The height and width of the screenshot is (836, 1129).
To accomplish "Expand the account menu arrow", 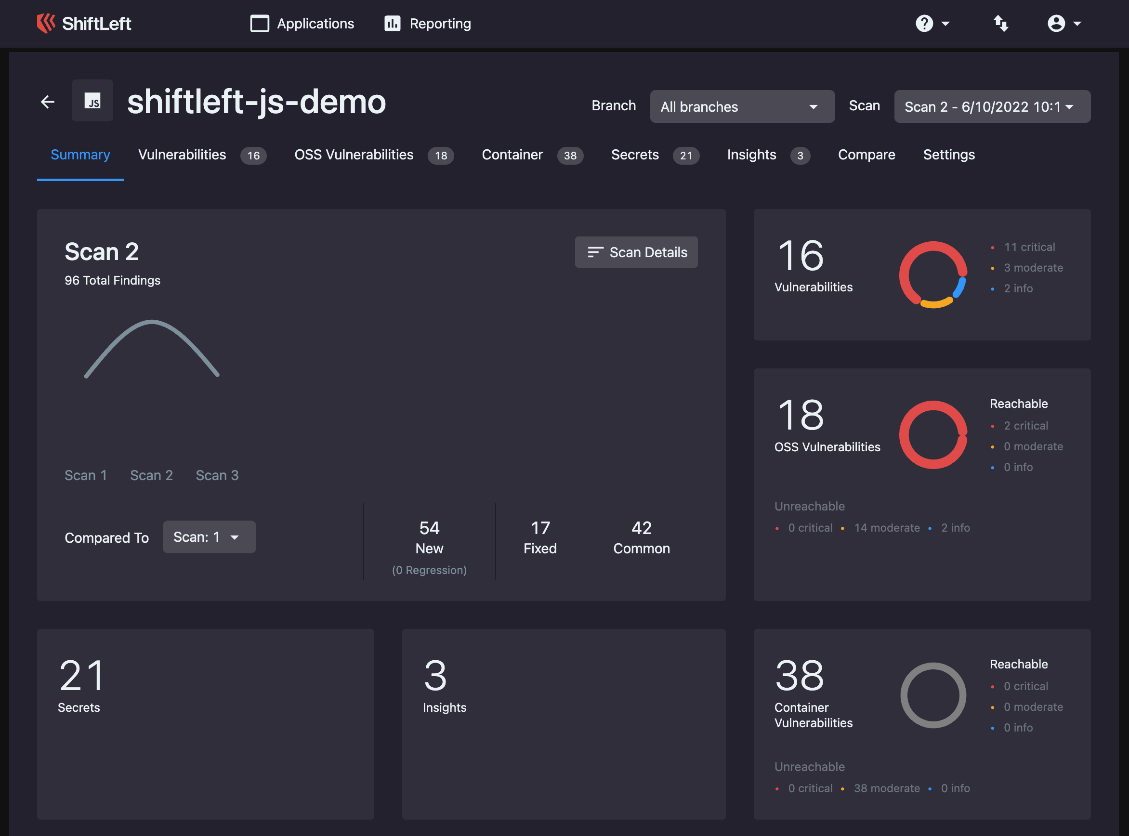I will tap(1077, 23).
